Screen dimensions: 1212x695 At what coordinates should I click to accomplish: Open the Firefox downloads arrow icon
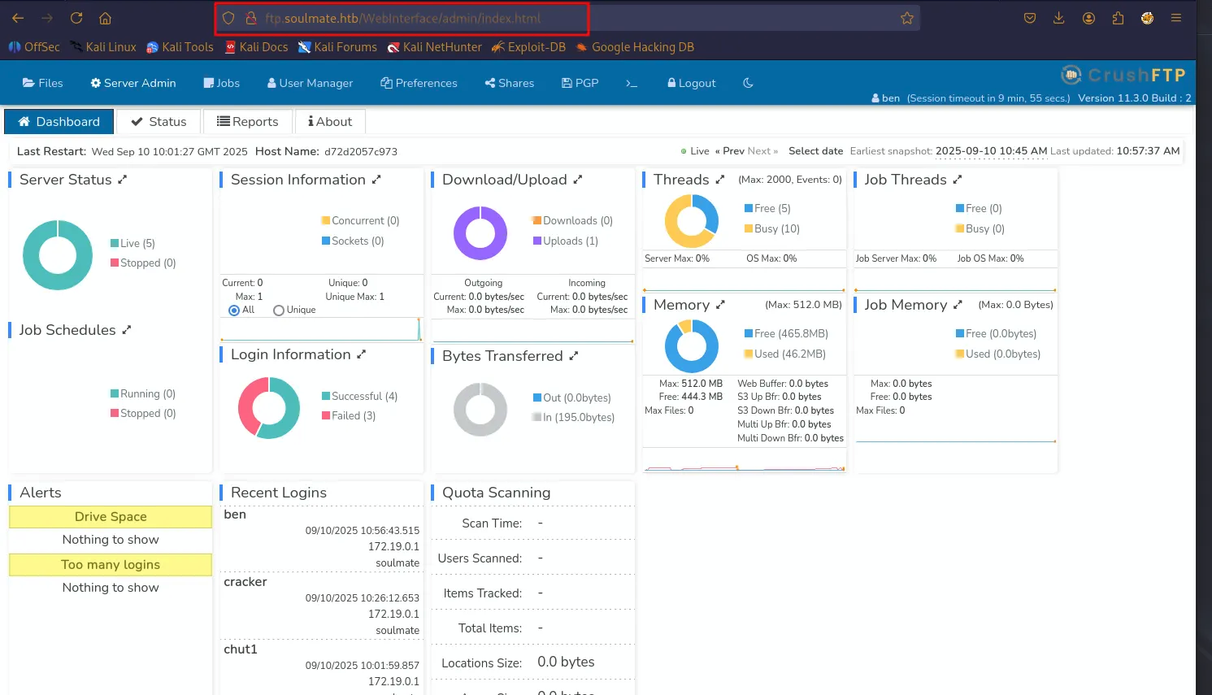click(x=1058, y=18)
